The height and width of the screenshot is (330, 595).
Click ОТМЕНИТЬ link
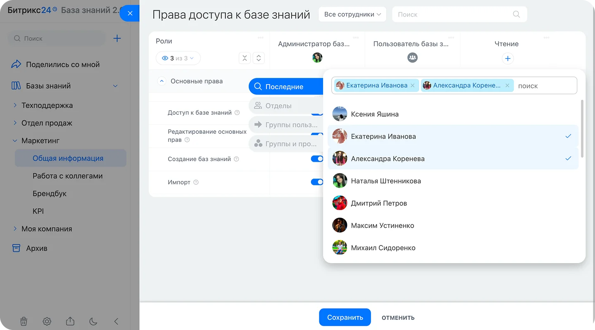pos(398,318)
